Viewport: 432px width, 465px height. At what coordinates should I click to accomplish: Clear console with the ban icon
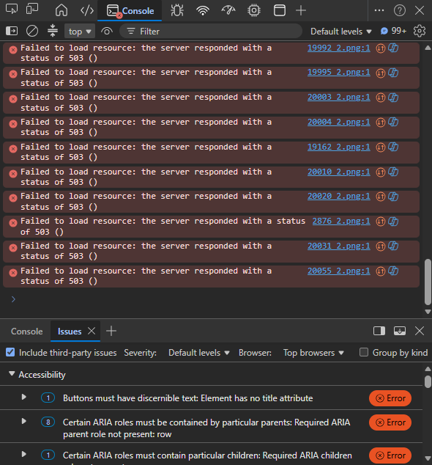pyautogui.click(x=32, y=31)
